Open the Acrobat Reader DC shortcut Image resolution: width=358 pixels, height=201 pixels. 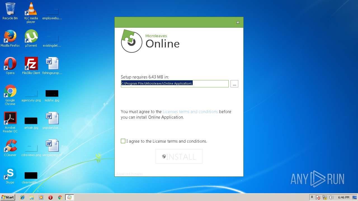click(x=10, y=122)
